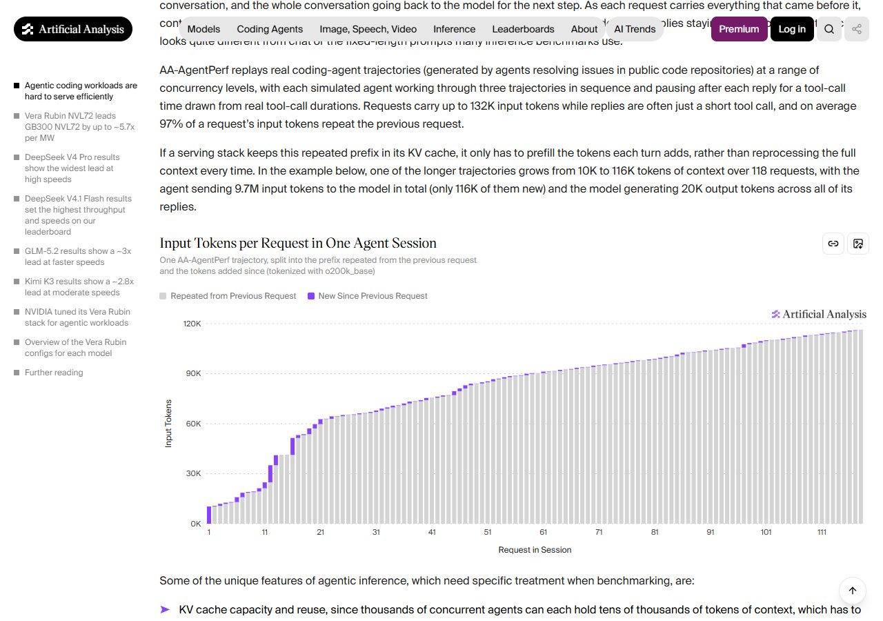883x621 pixels.
Task: Open Overview of the Vera Rubin configs section
Action: tap(75, 348)
